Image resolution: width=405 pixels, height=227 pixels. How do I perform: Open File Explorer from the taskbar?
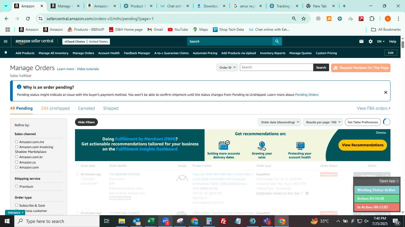click(x=122, y=221)
